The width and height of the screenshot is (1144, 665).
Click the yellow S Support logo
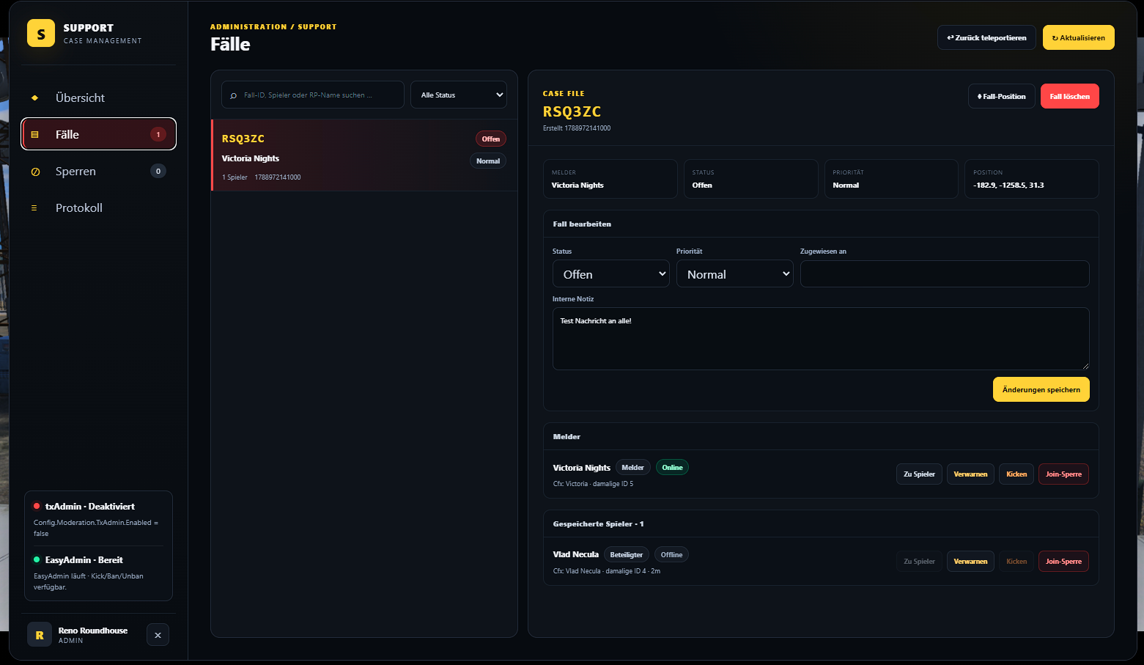(x=41, y=33)
